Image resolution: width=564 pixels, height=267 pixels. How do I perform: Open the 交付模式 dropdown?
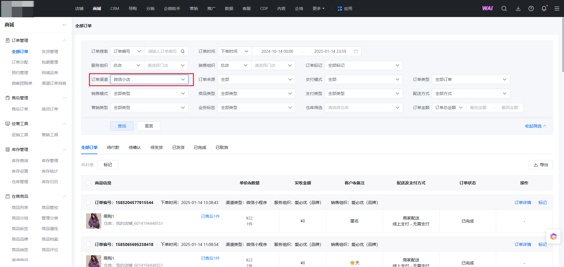pyautogui.click(x=364, y=79)
